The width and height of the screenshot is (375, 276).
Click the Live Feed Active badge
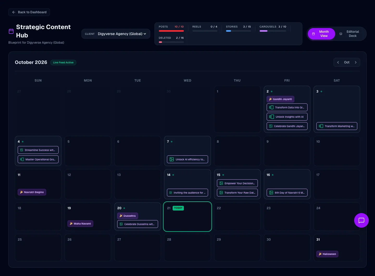(x=63, y=62)
